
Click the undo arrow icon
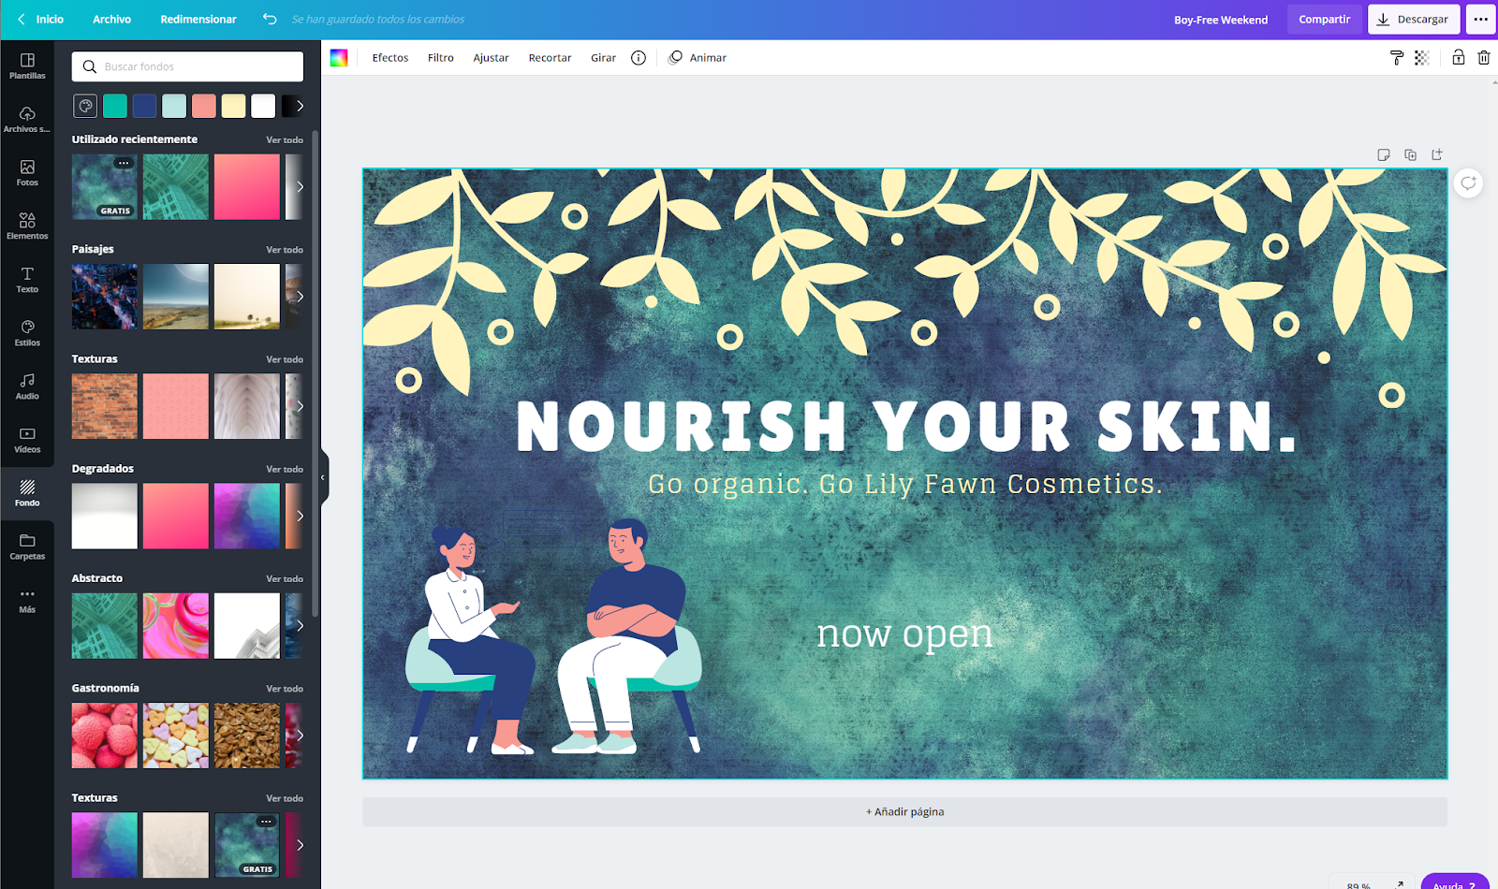[270, 19]
